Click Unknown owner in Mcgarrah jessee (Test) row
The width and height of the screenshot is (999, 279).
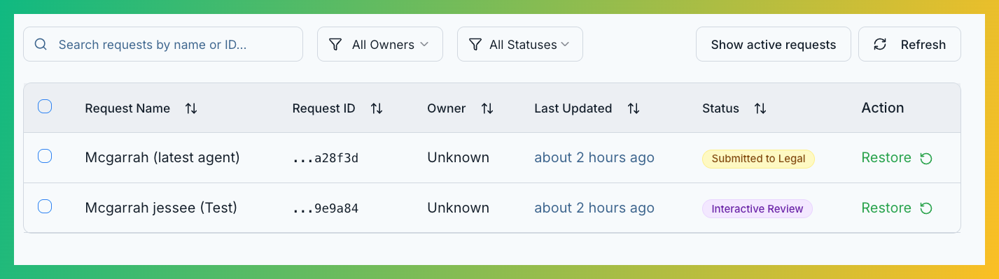[x=459, y=208]
